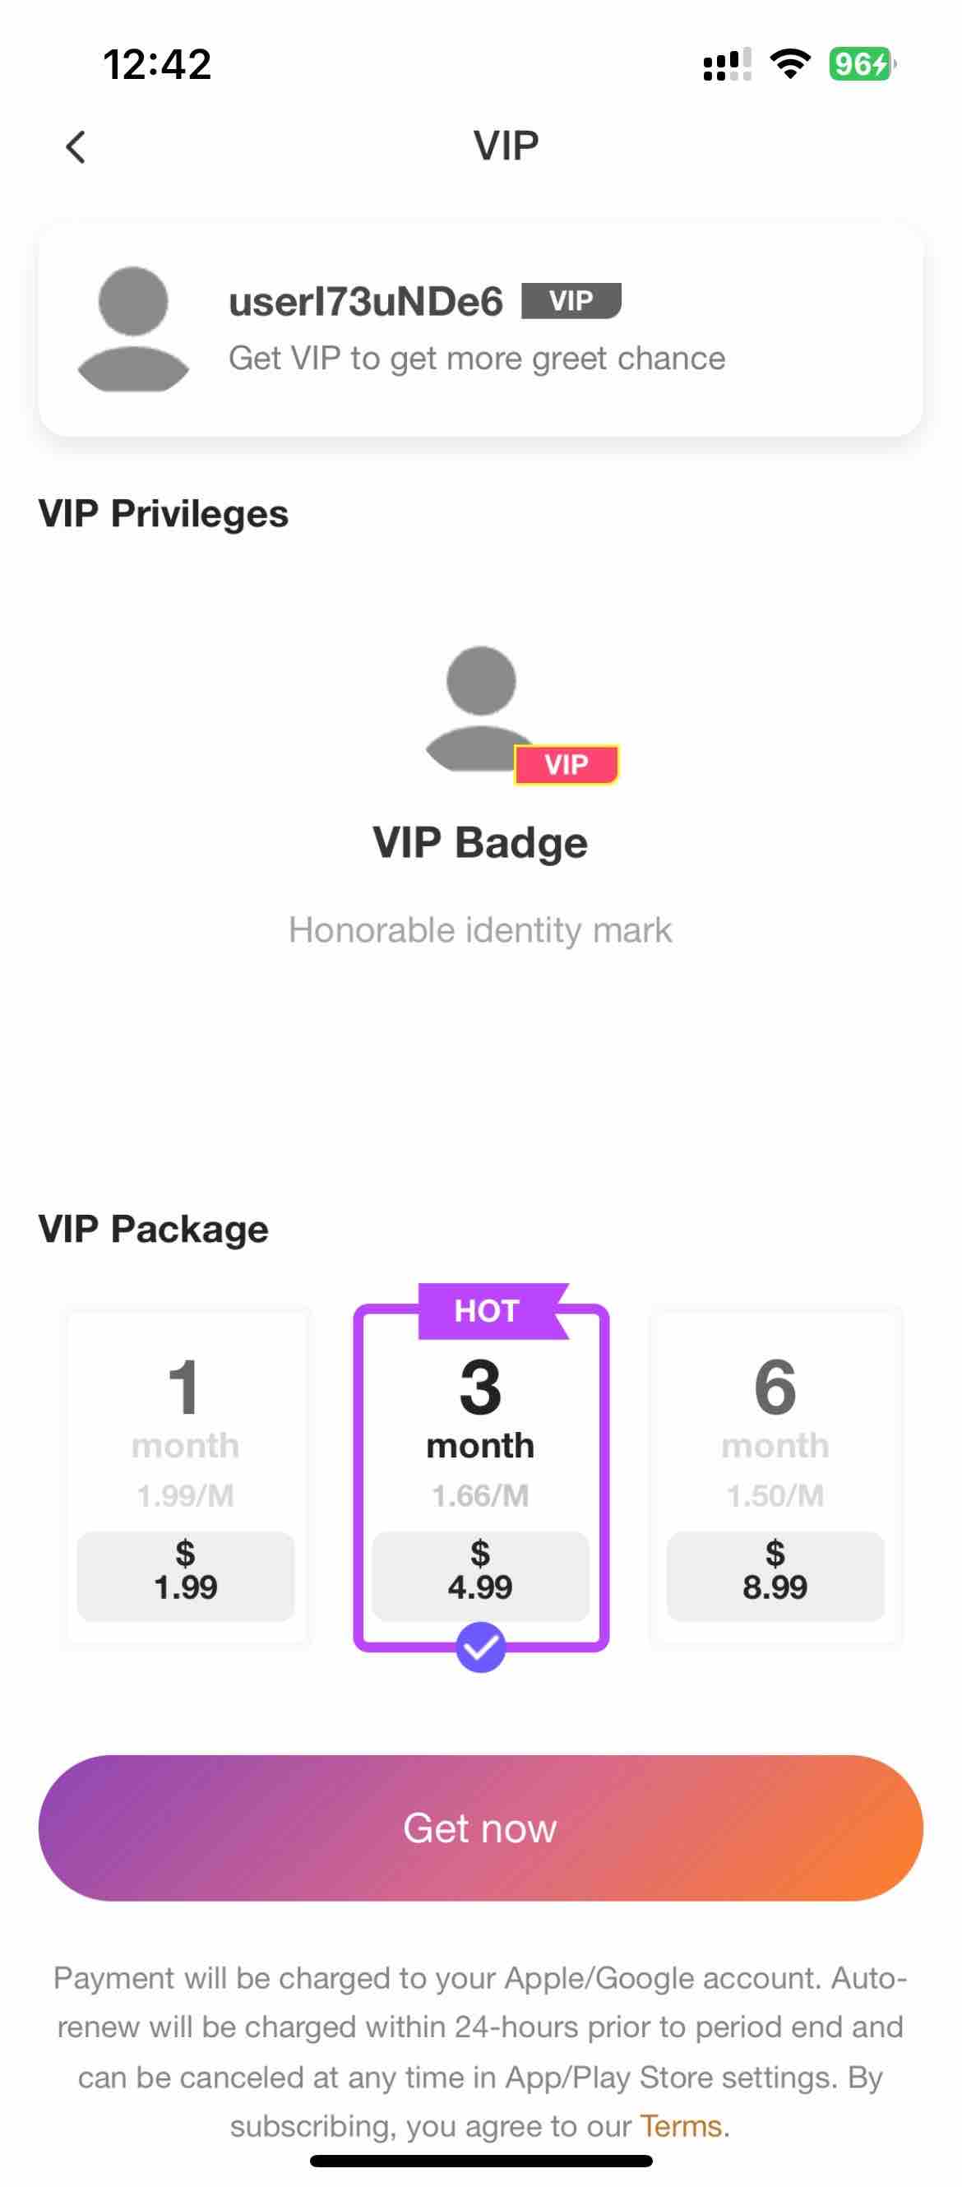
Task: Tap the battery indicator in status bar
Action: (862, 63)
